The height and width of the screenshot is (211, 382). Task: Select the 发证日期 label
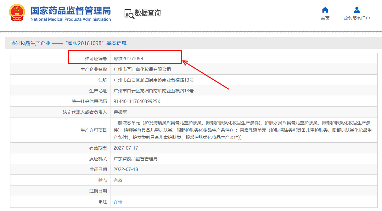98,169
